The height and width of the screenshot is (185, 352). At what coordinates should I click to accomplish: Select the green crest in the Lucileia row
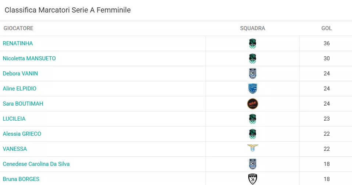(253, 119)
